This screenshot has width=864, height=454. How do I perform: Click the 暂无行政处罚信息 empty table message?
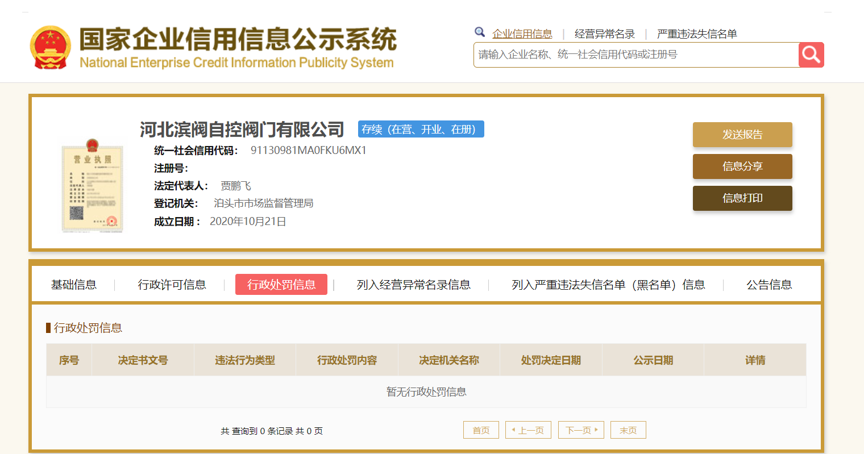point(426,392)
